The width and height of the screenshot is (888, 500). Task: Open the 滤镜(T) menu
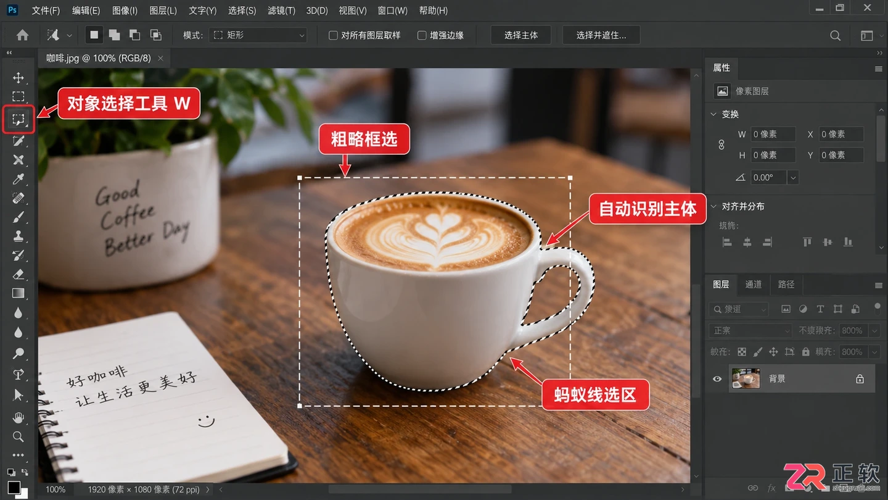point(281,10)
